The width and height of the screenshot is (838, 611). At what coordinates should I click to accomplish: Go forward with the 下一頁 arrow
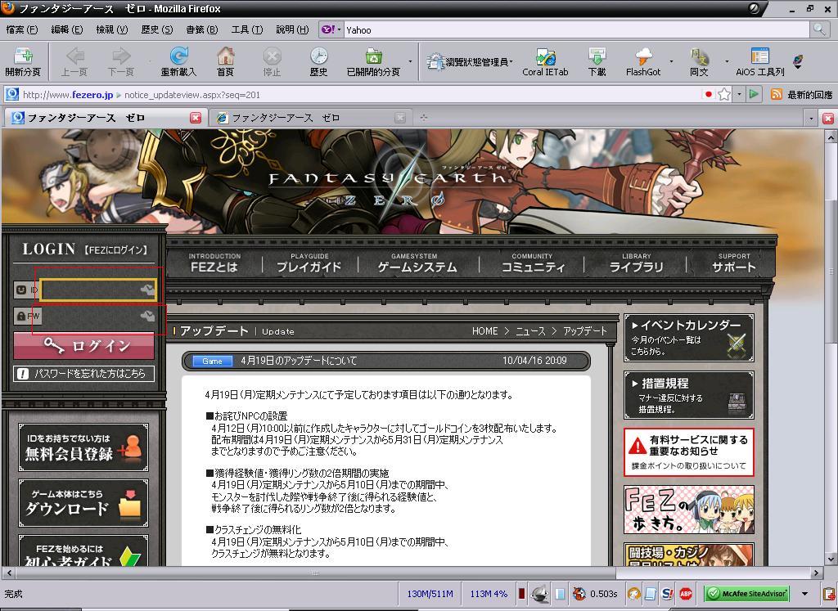(x=121, y=62)
